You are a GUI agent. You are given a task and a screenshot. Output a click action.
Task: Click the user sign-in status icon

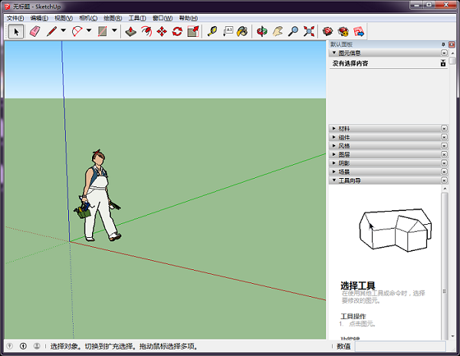37,346
